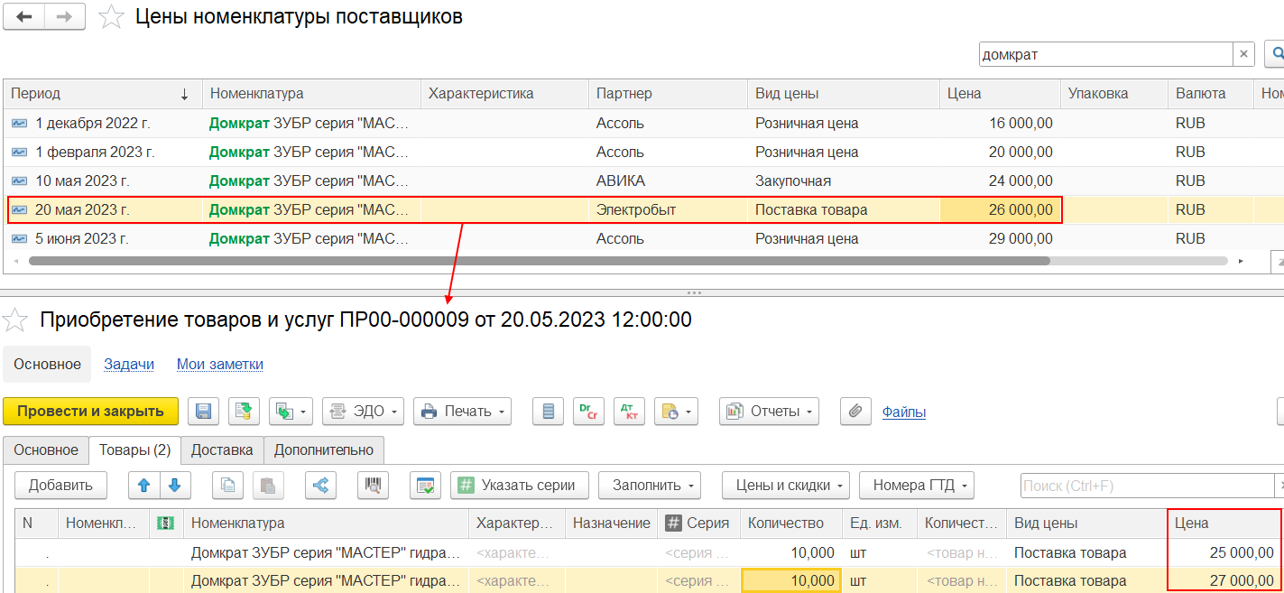Click the Поиск (Ctrl+F) search field
The image size is (1284, 593).
pyautogui.click(x=1146, y=486)
